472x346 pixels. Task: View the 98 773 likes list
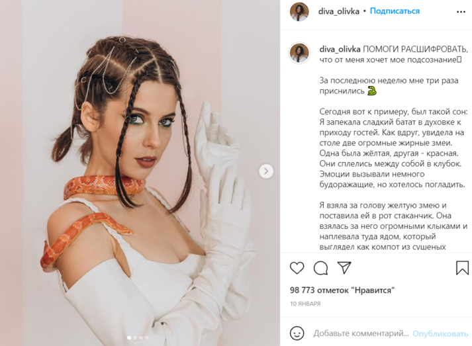[x=342, y=290]
